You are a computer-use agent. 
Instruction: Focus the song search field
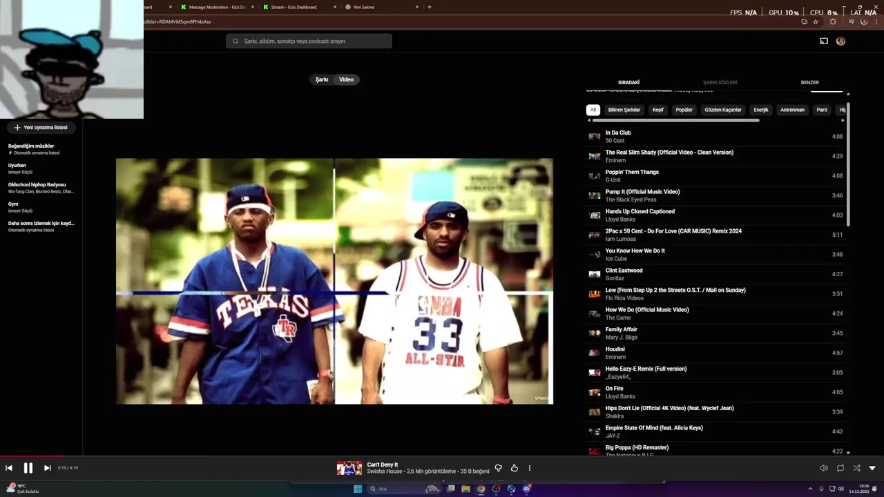[x=309, y=41]
